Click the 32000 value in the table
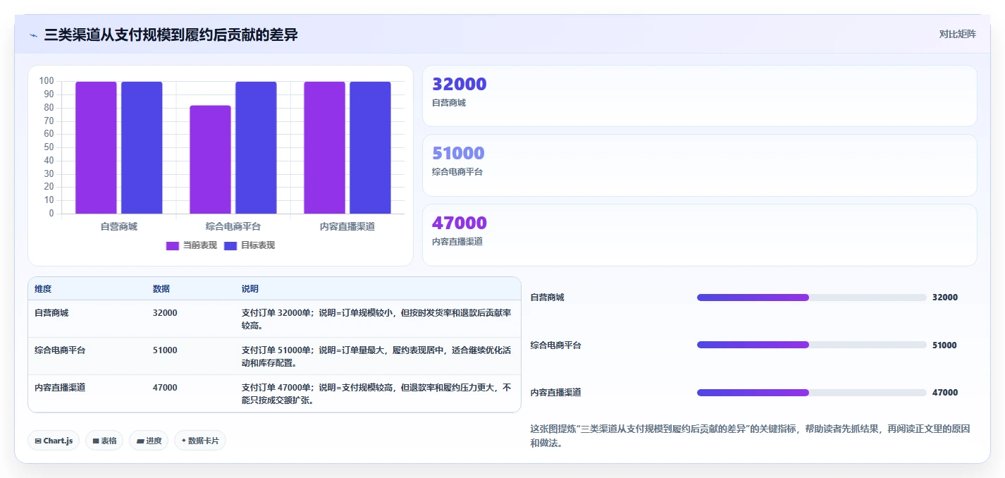 (165, 312)
